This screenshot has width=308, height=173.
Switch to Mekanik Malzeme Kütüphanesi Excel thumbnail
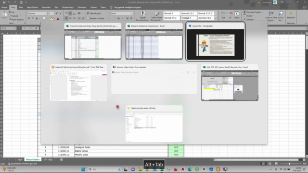point(154,41)
